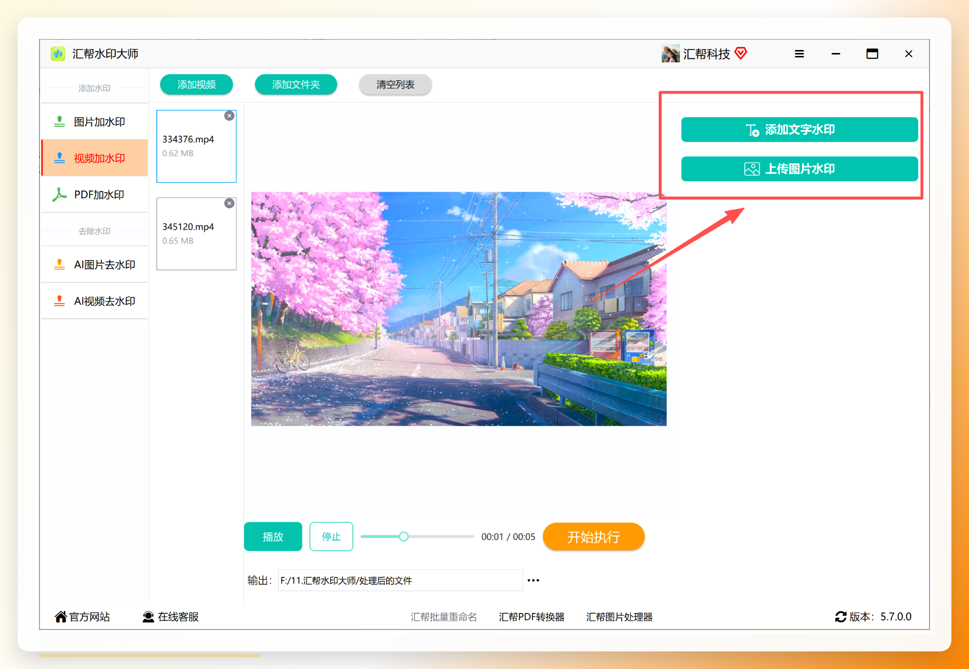Click 上传图片水印 button
The image size is (969, 669).
click(x=799, y=169)
